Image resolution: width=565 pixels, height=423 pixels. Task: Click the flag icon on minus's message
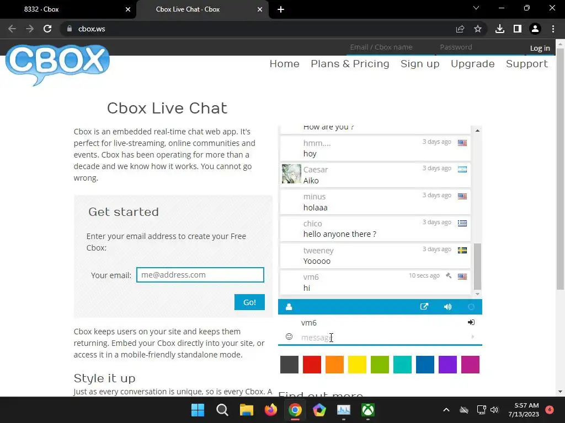pyautogui.click(x=462, y=197)
